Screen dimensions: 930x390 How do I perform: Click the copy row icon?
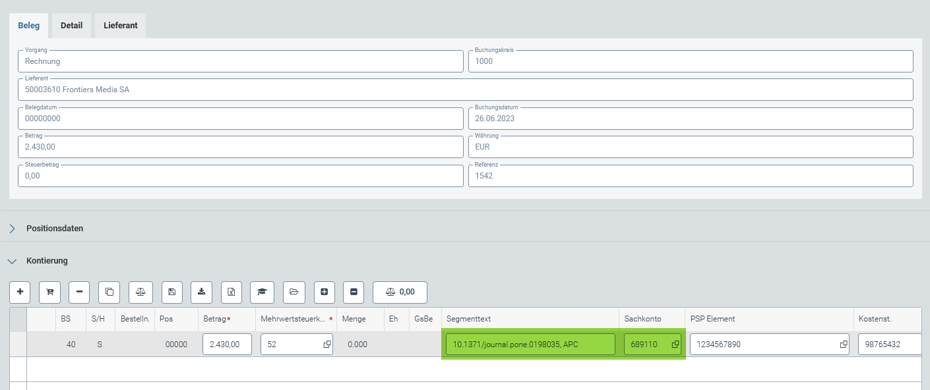(109, 292)
